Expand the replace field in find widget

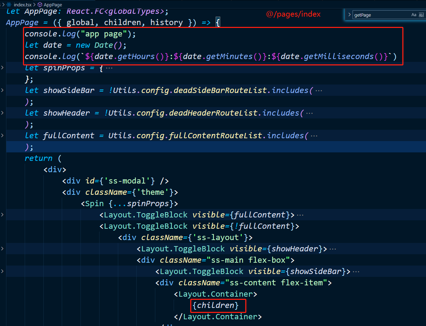click(349, 15)
